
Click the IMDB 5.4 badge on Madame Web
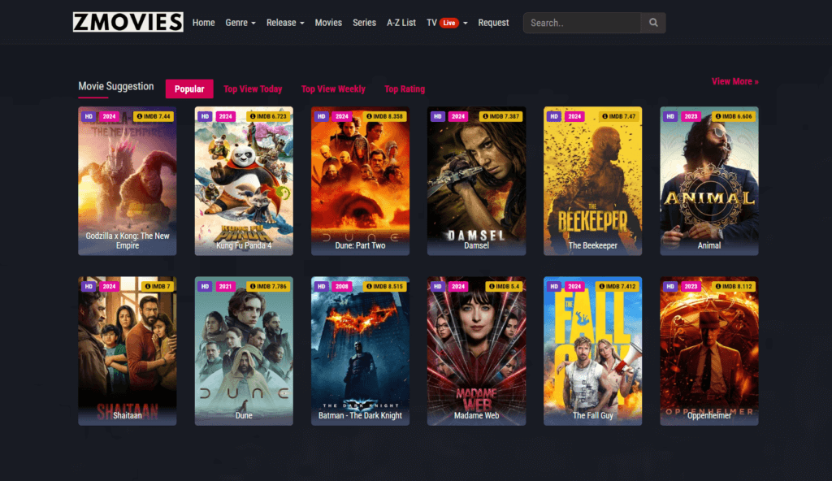click(x=504, y=286)
